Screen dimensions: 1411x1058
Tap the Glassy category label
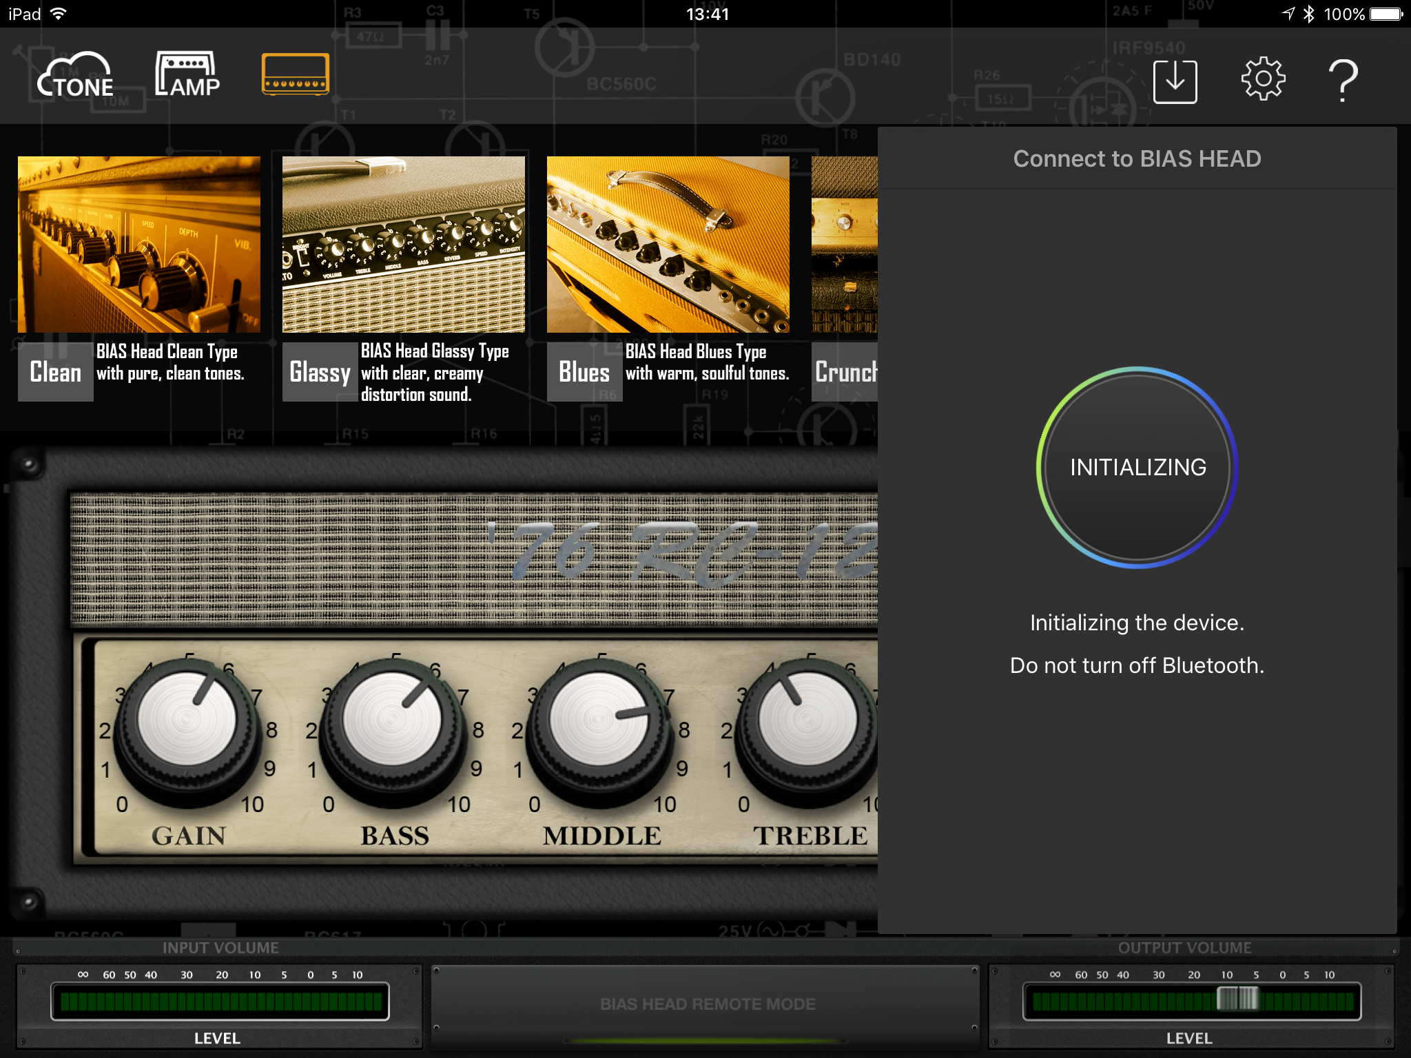click(320, 372)
